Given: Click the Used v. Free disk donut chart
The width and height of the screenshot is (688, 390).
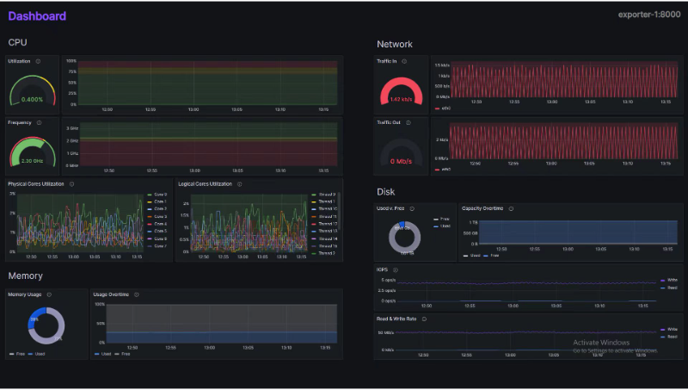Looking at the screenshot, I should point(404,238).
